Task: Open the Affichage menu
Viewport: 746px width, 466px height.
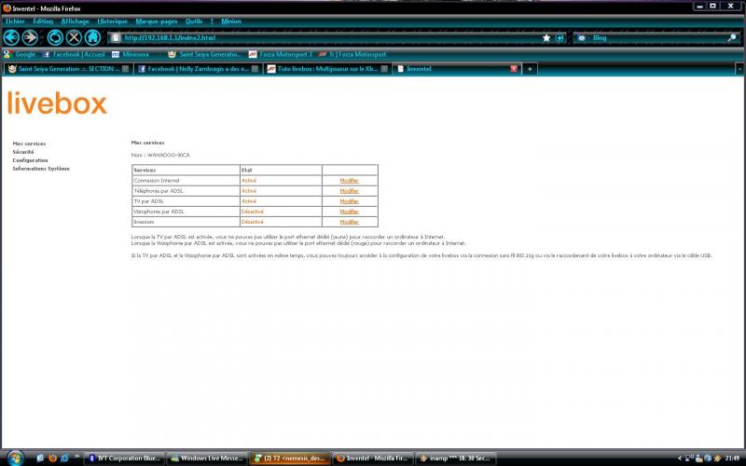Action: tap(76, 21)
